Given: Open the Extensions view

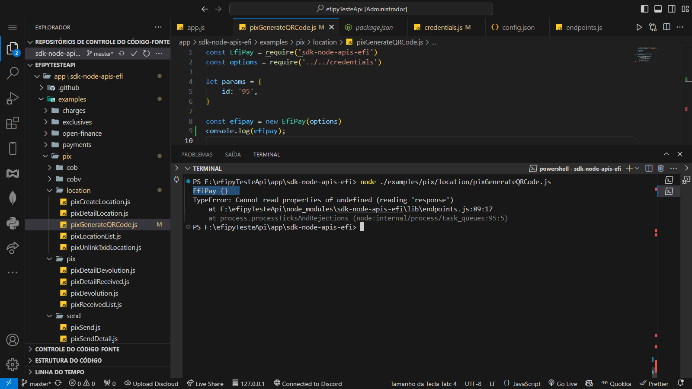Looking at the screenshot, I should coord(13,123).
